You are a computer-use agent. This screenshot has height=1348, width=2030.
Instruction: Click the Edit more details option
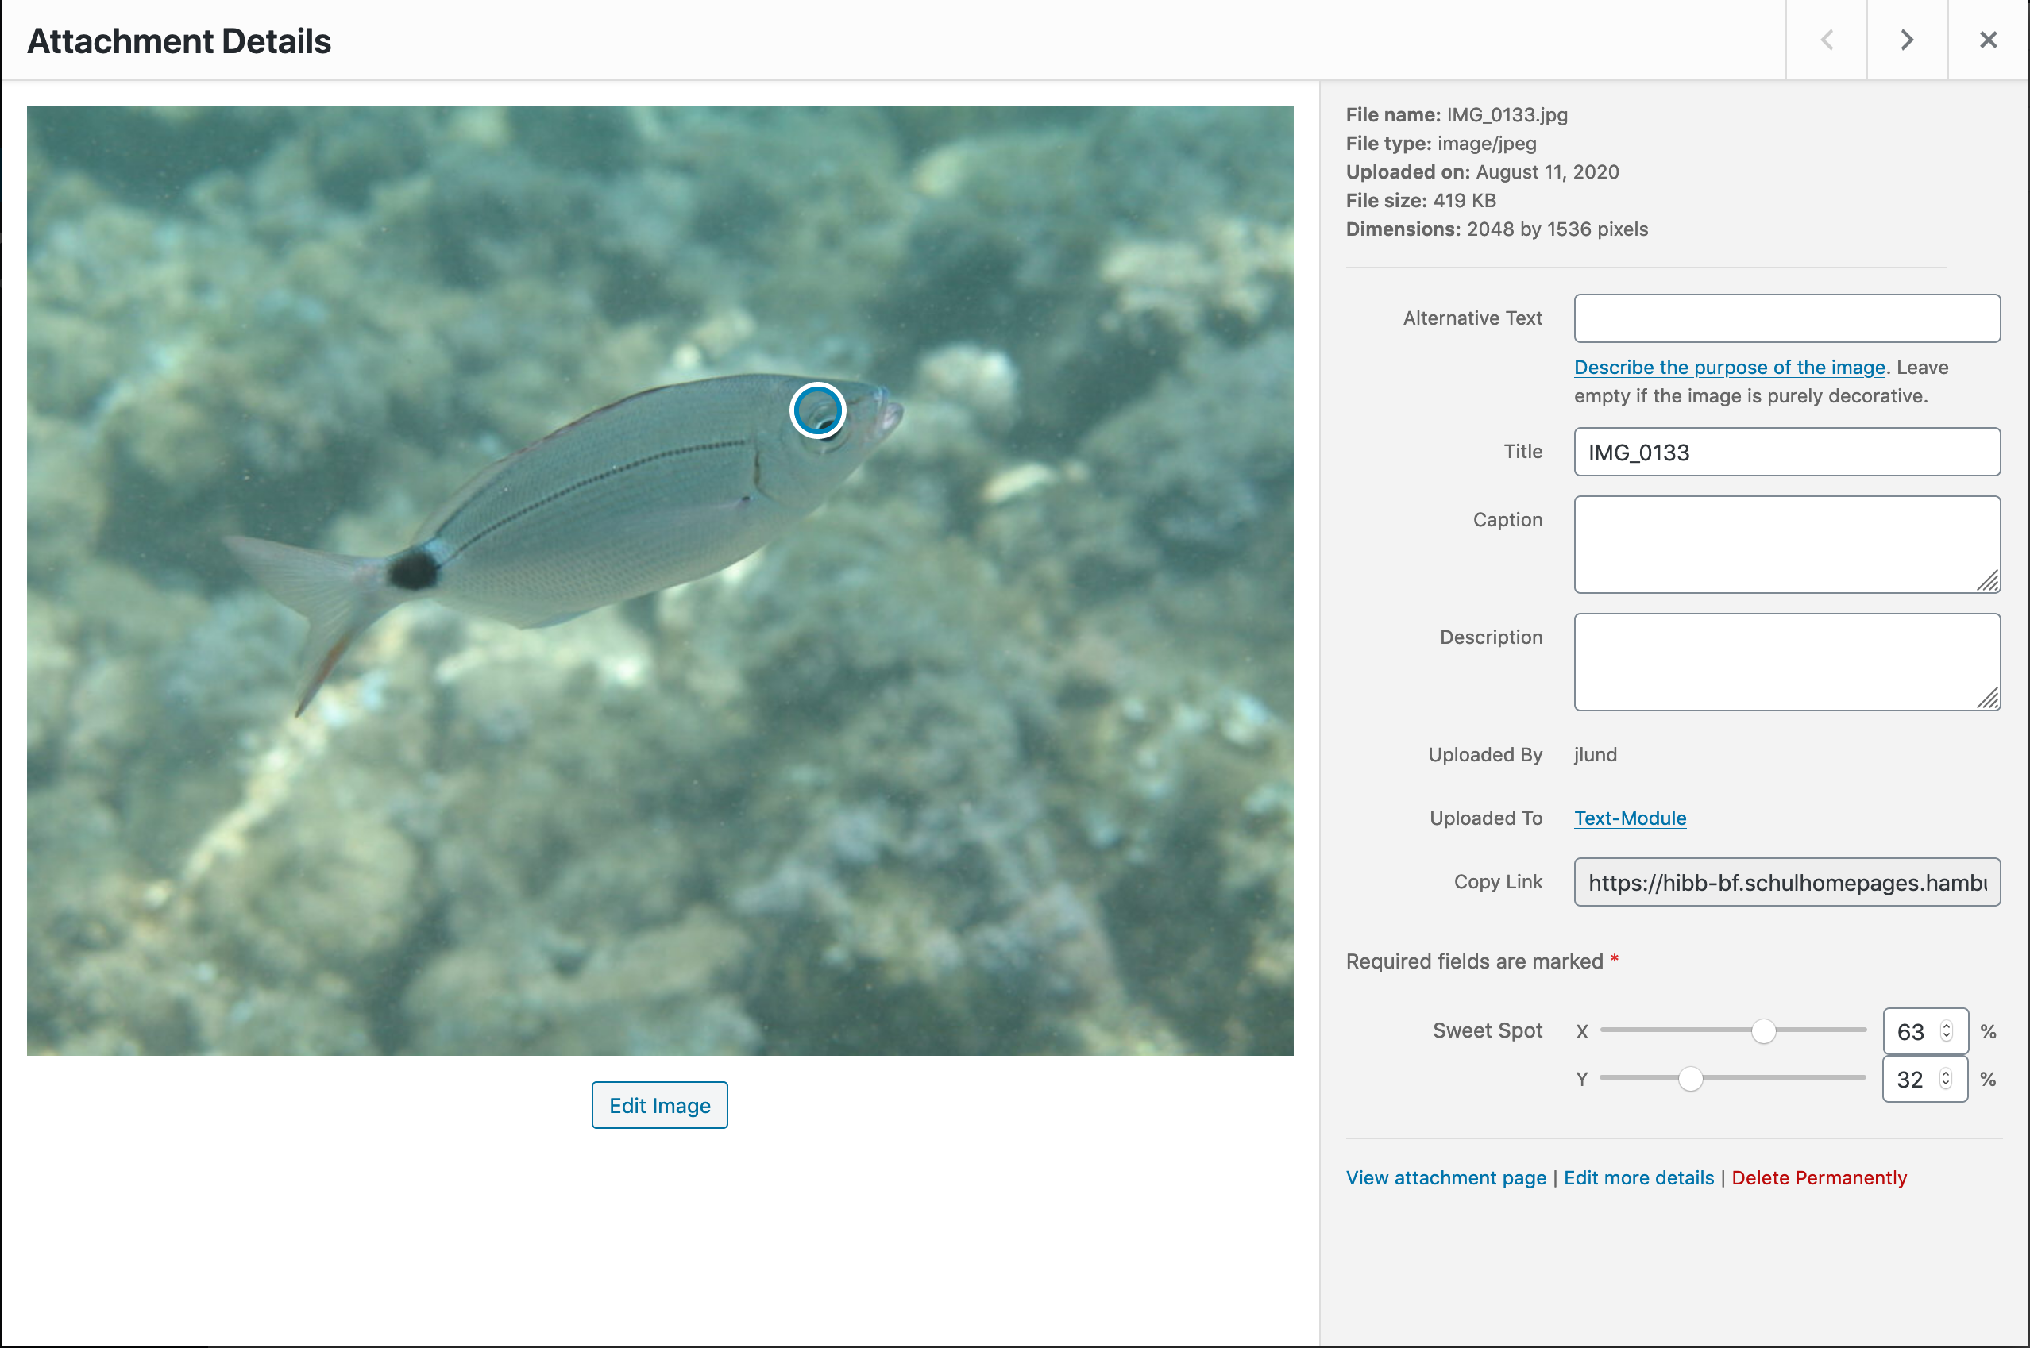(1638, 1178)
